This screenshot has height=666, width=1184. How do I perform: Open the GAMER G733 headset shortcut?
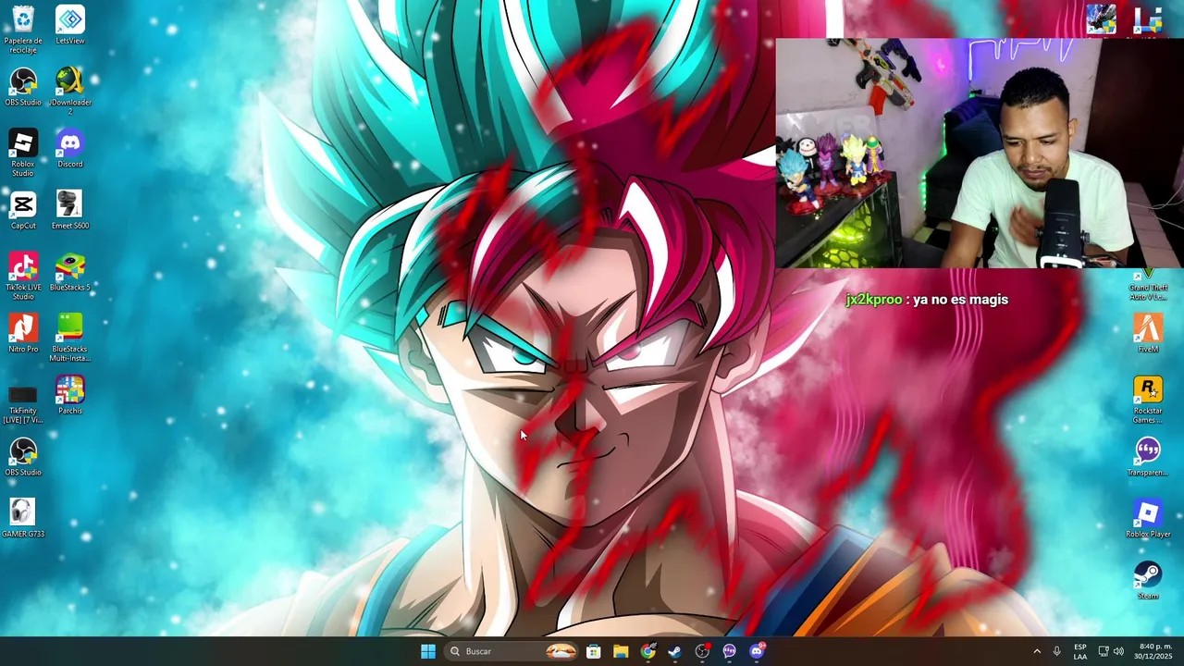pyautogui.click(x=23, y=518)
